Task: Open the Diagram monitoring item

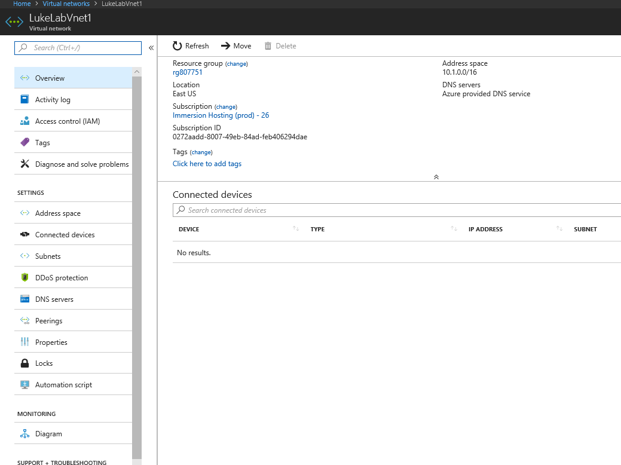Action: [74, 433]
